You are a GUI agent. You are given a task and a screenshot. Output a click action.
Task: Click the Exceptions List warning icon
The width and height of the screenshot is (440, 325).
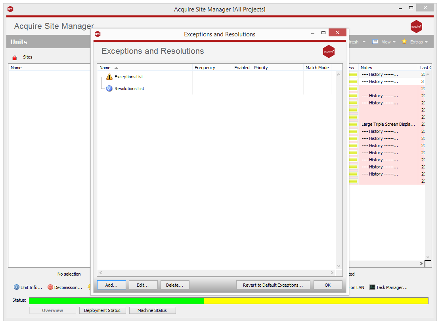[109, 77]
